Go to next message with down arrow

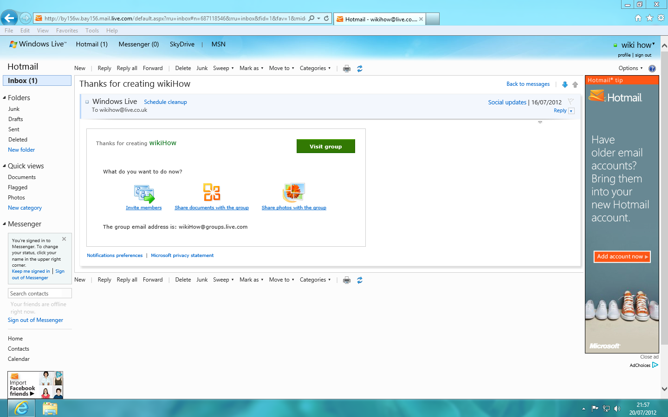(x=565, y=84)
